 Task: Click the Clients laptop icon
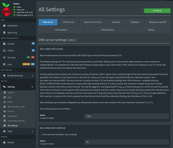pos(4,51)
